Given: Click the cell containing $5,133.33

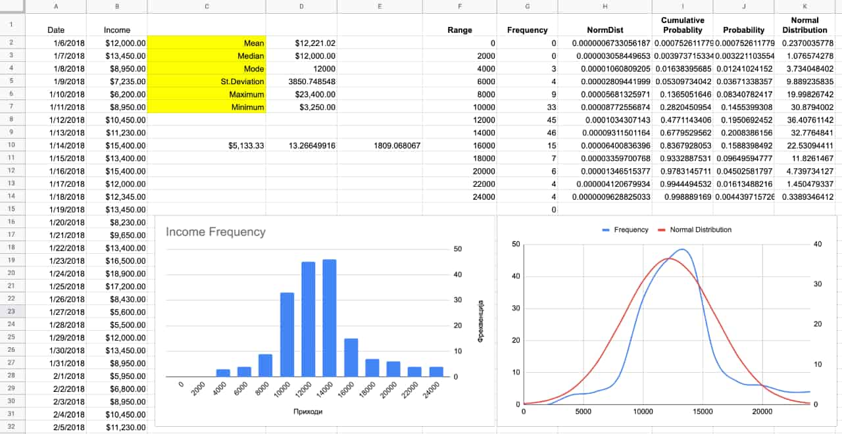Looking at the screenshot, I should 207,145.
